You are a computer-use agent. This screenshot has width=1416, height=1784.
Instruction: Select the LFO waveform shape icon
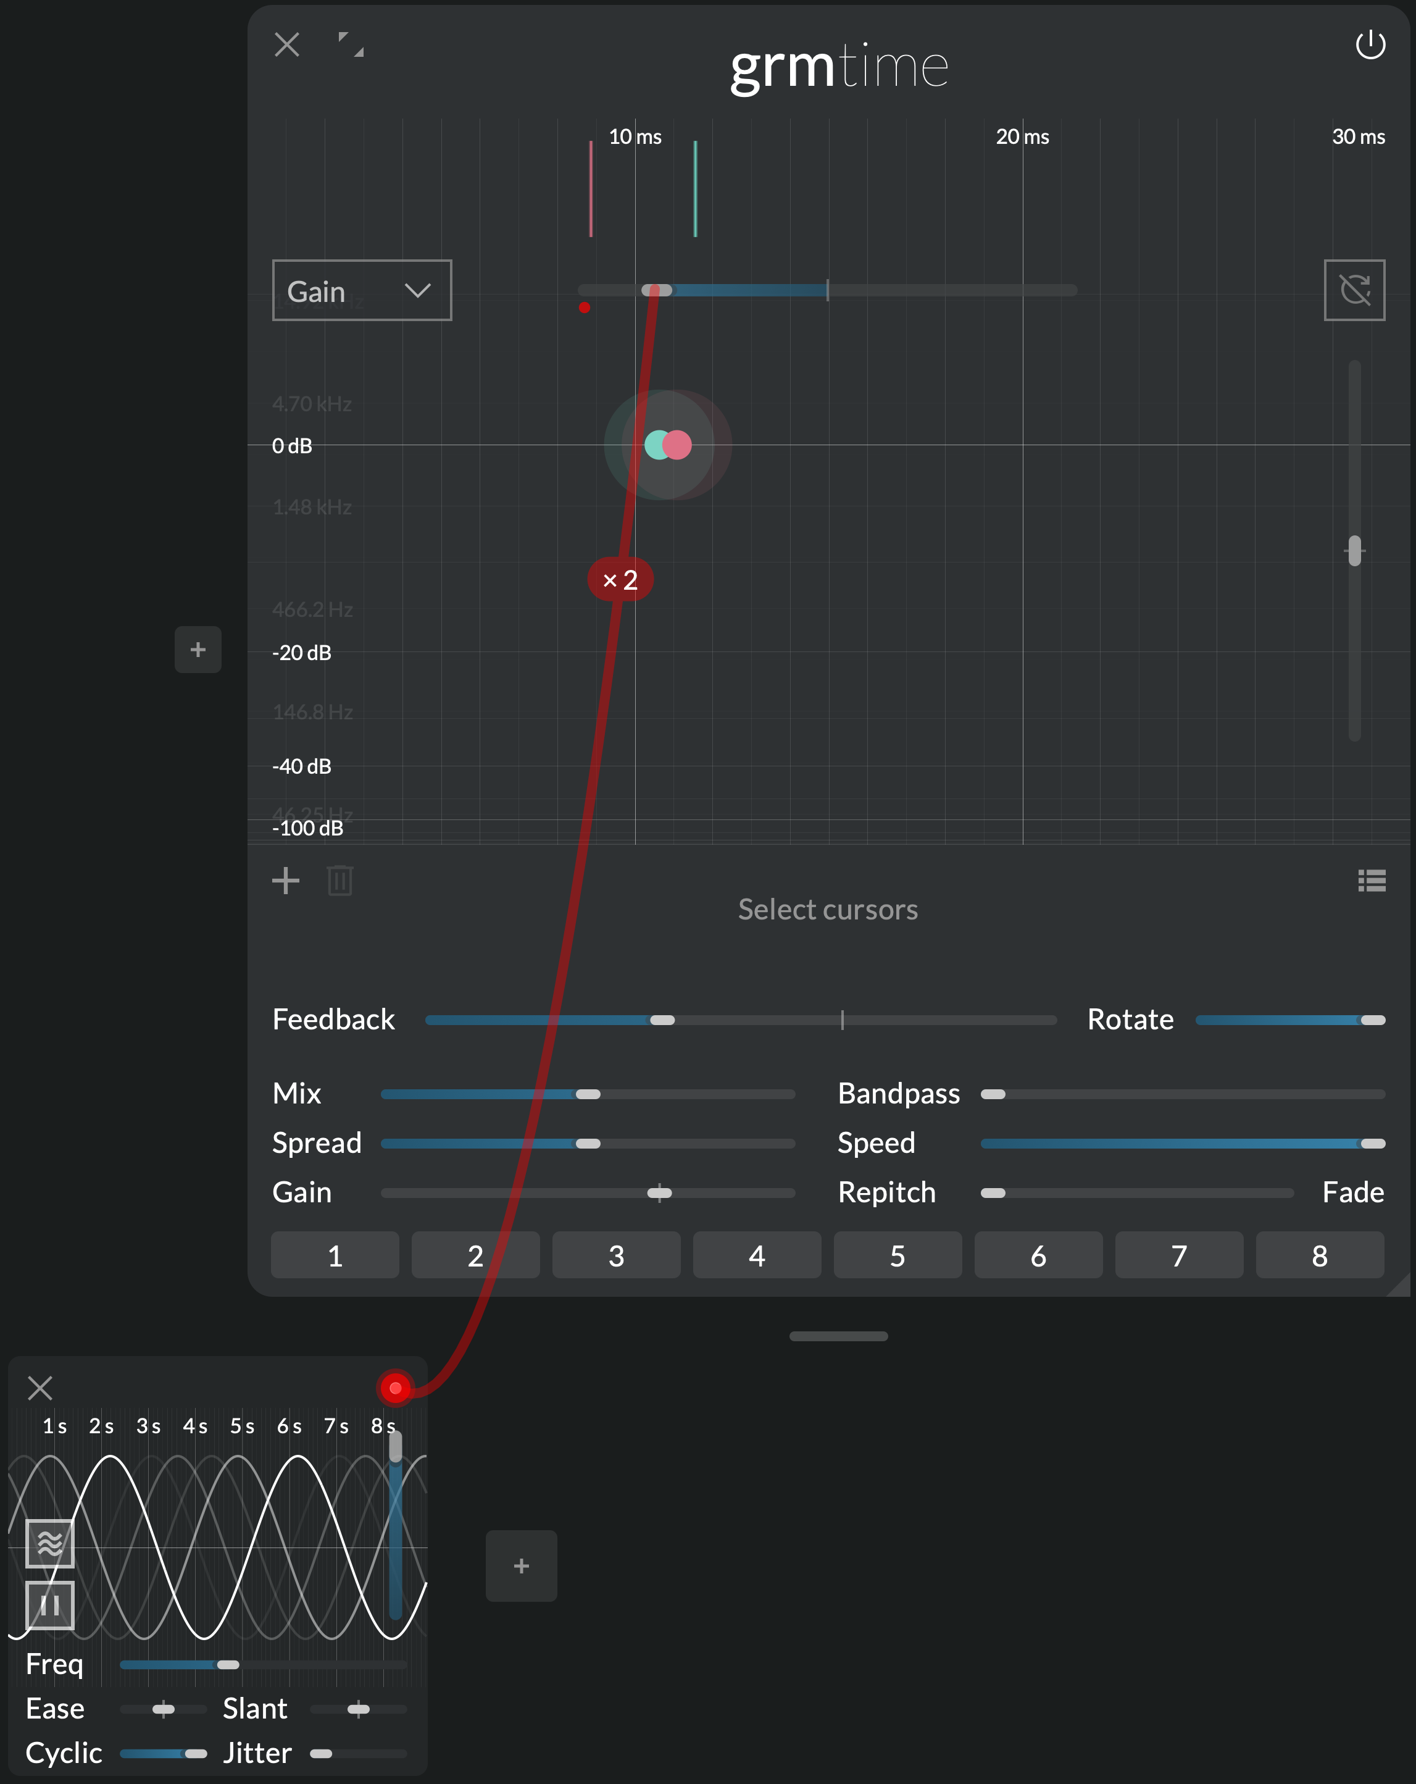coord(49,1543)
